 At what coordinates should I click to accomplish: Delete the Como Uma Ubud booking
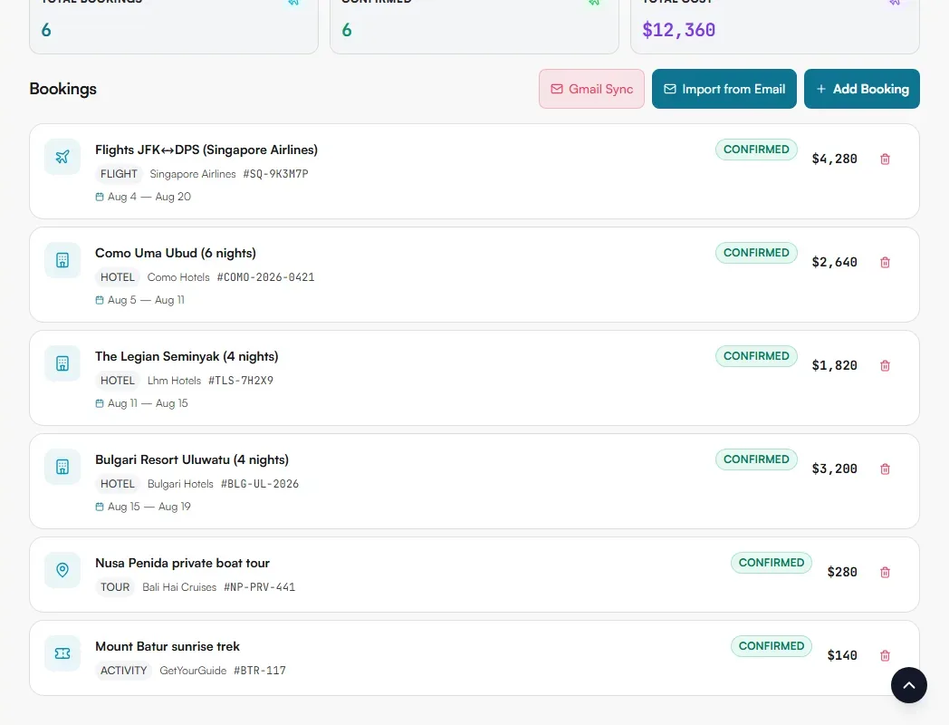(885, 262)
